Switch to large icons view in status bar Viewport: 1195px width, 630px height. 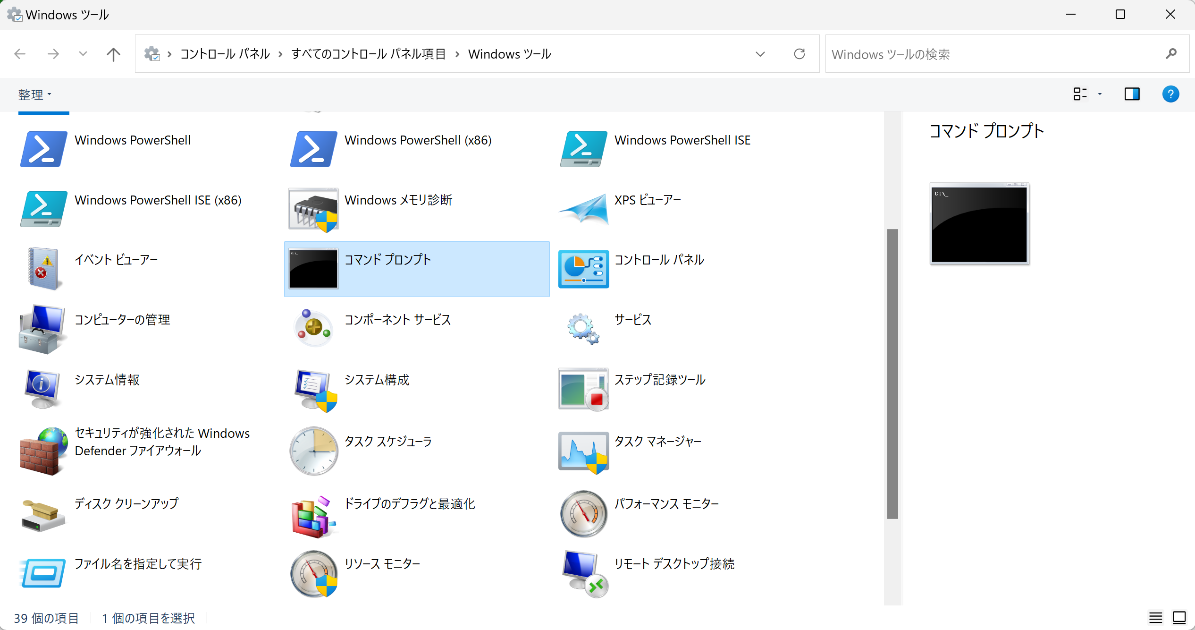[x=1179, y=618]
